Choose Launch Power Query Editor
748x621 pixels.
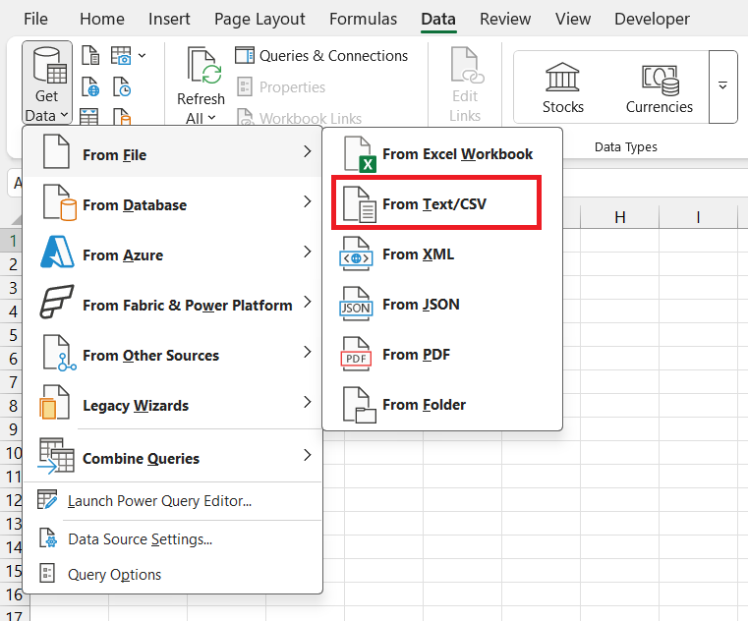click(x=173, y=501)
